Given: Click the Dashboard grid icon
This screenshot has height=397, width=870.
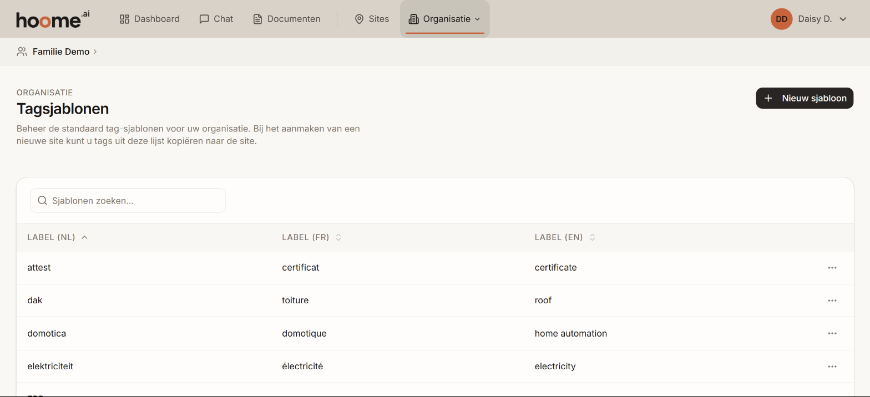Looking at the screenshot, I should (124, 19).
